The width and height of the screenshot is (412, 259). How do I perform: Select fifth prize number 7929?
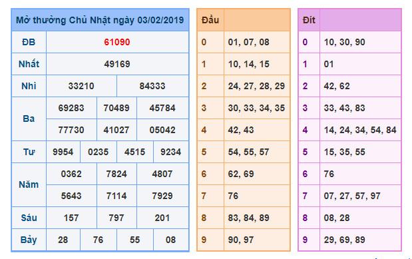click(162, 196)
